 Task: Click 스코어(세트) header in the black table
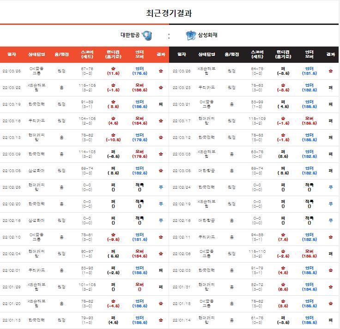click(x=257, y=54)
